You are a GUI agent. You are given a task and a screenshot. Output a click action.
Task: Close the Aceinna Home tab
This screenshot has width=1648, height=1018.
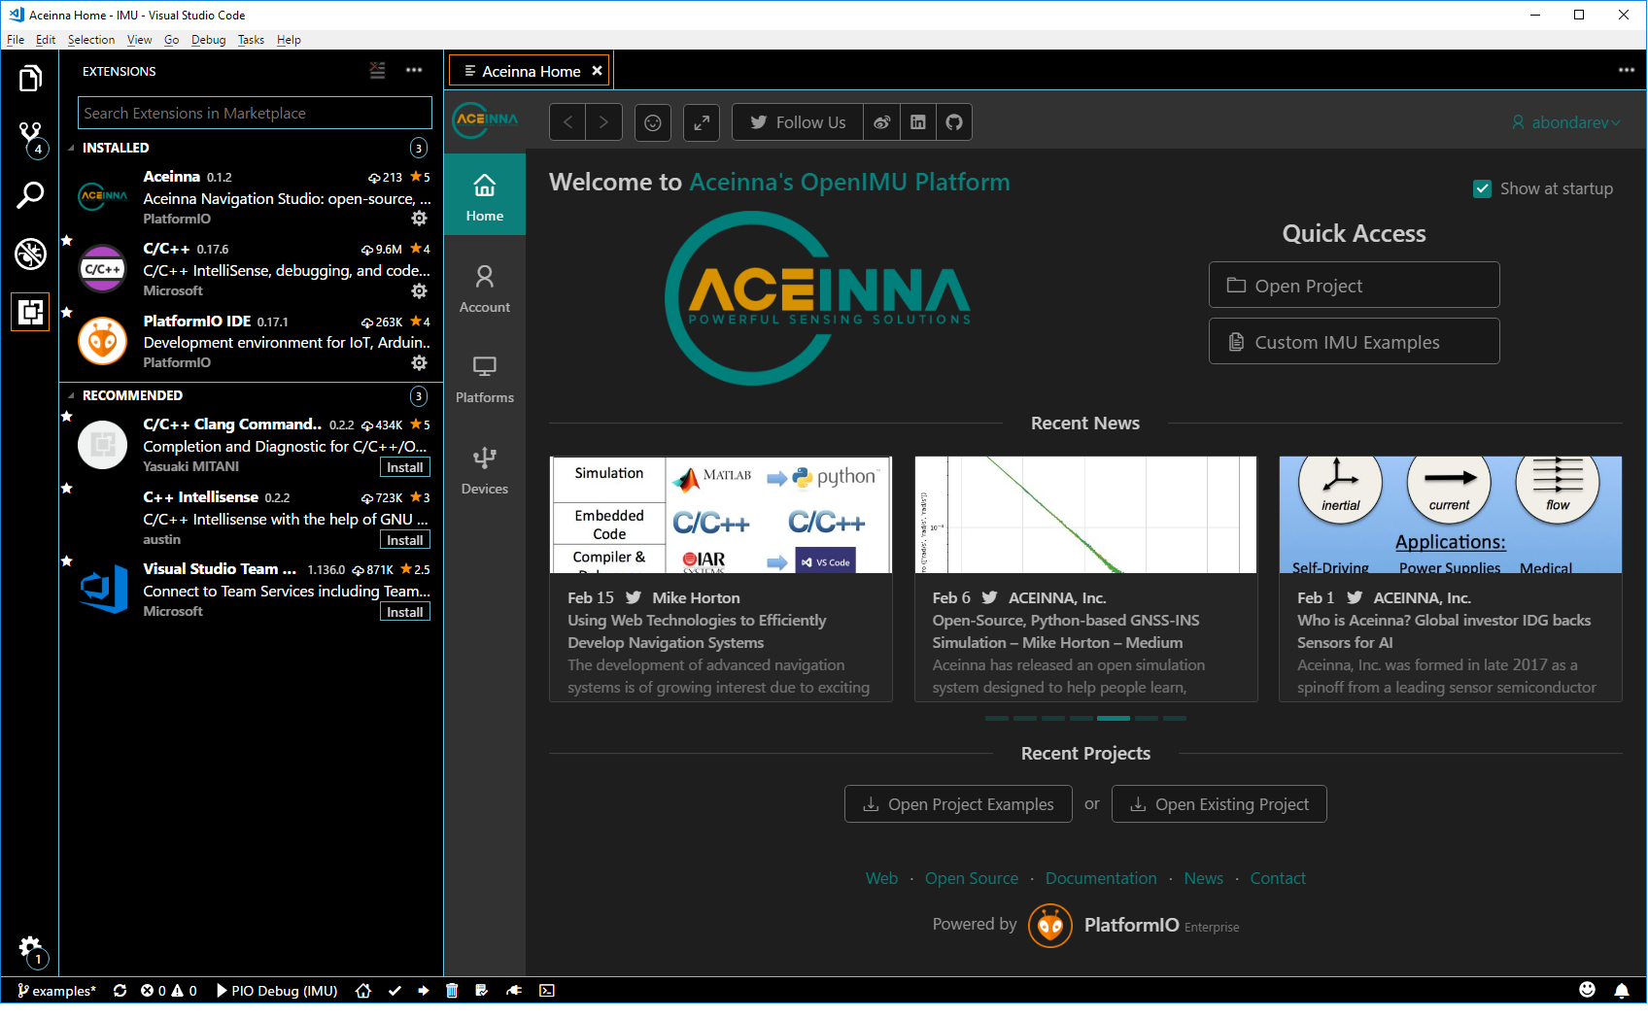click(598, 71)
